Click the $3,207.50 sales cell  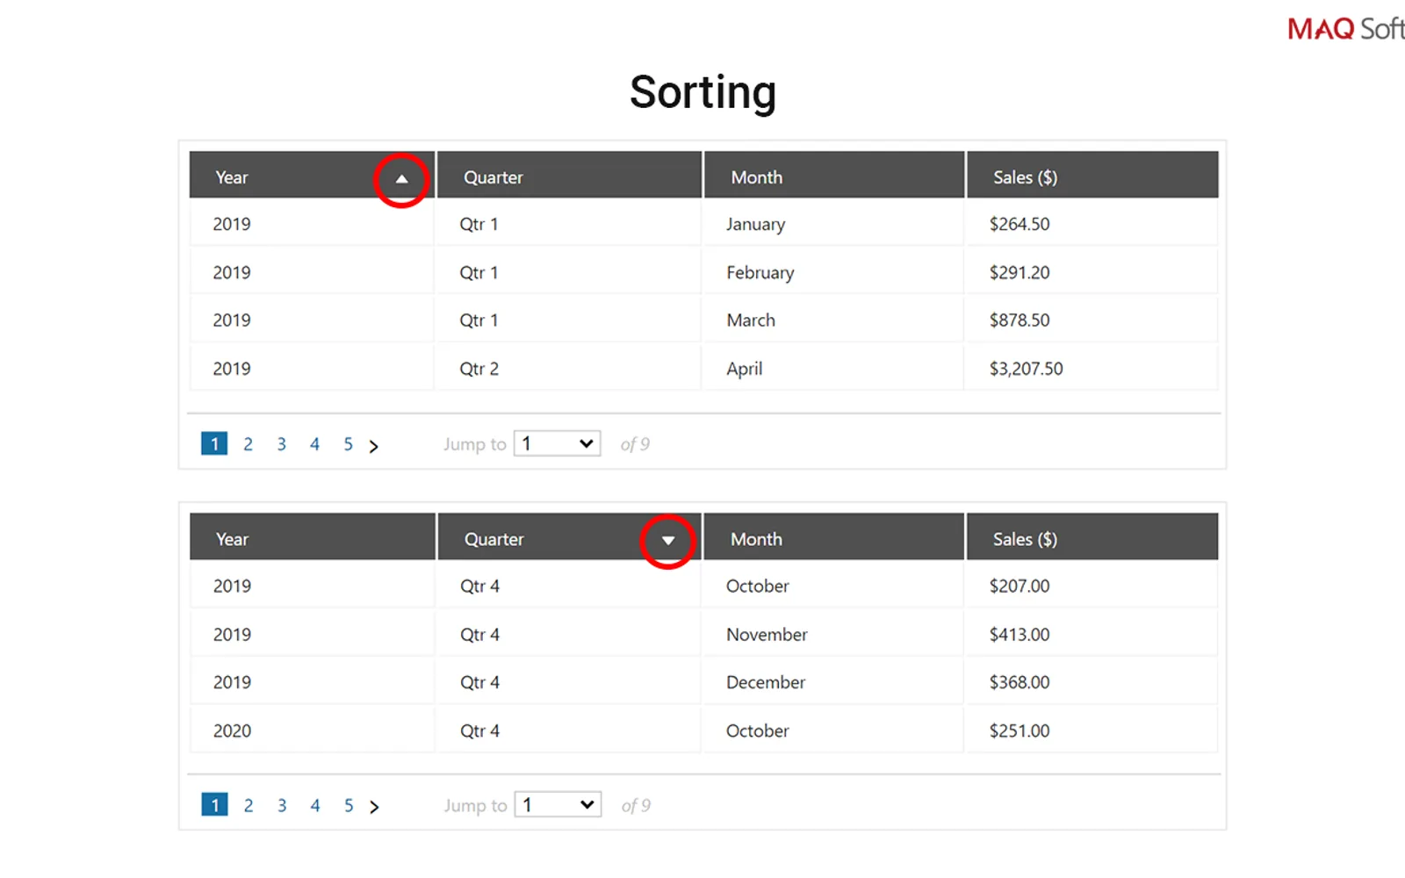point(1092,369)
